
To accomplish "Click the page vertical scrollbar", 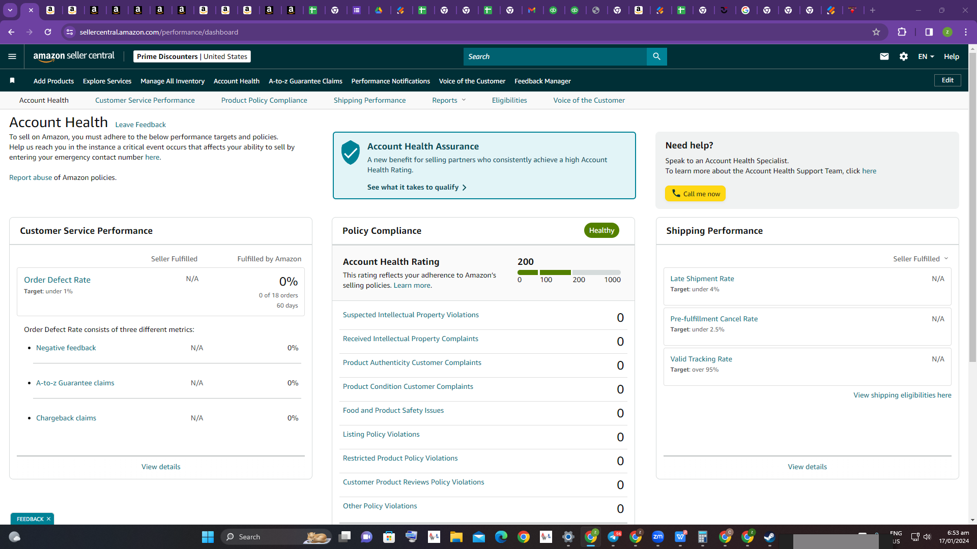I will [x=972, y=207].
